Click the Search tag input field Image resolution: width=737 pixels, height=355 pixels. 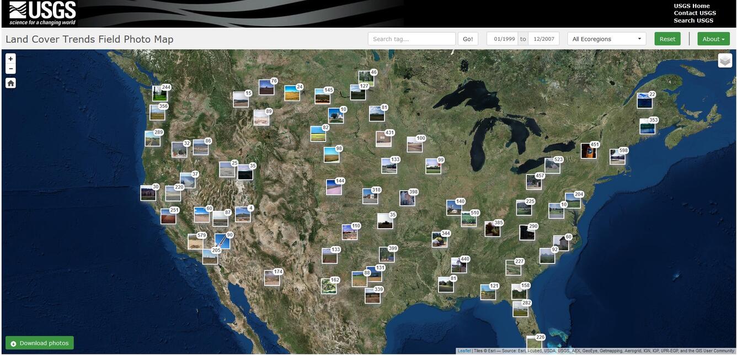pyautogui.click(x=412, y=39)
